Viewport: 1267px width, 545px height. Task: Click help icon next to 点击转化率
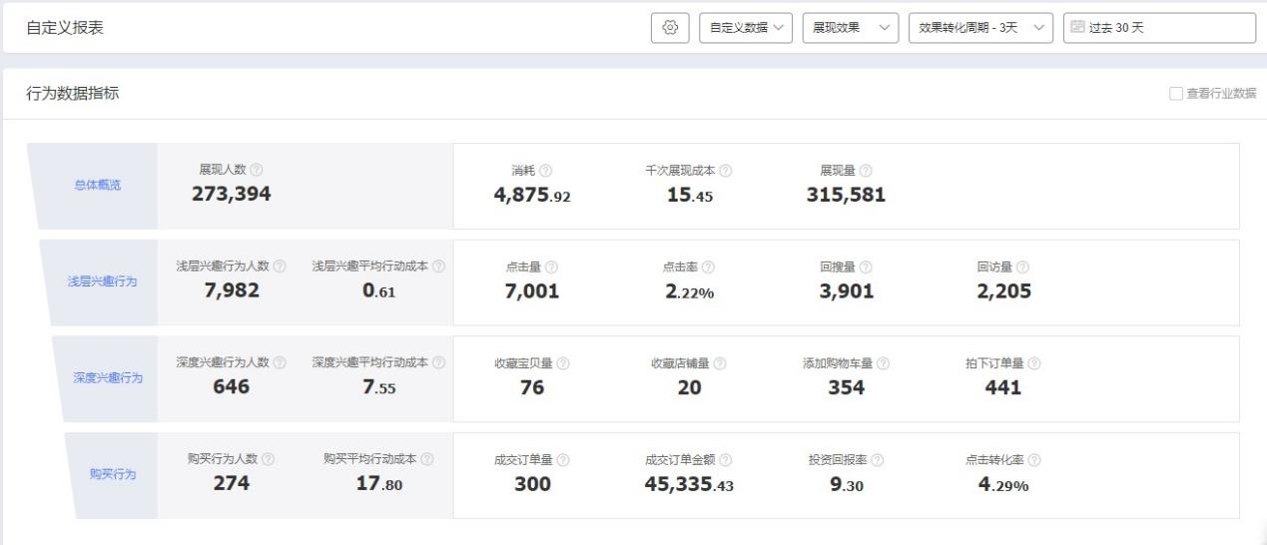1034,460
